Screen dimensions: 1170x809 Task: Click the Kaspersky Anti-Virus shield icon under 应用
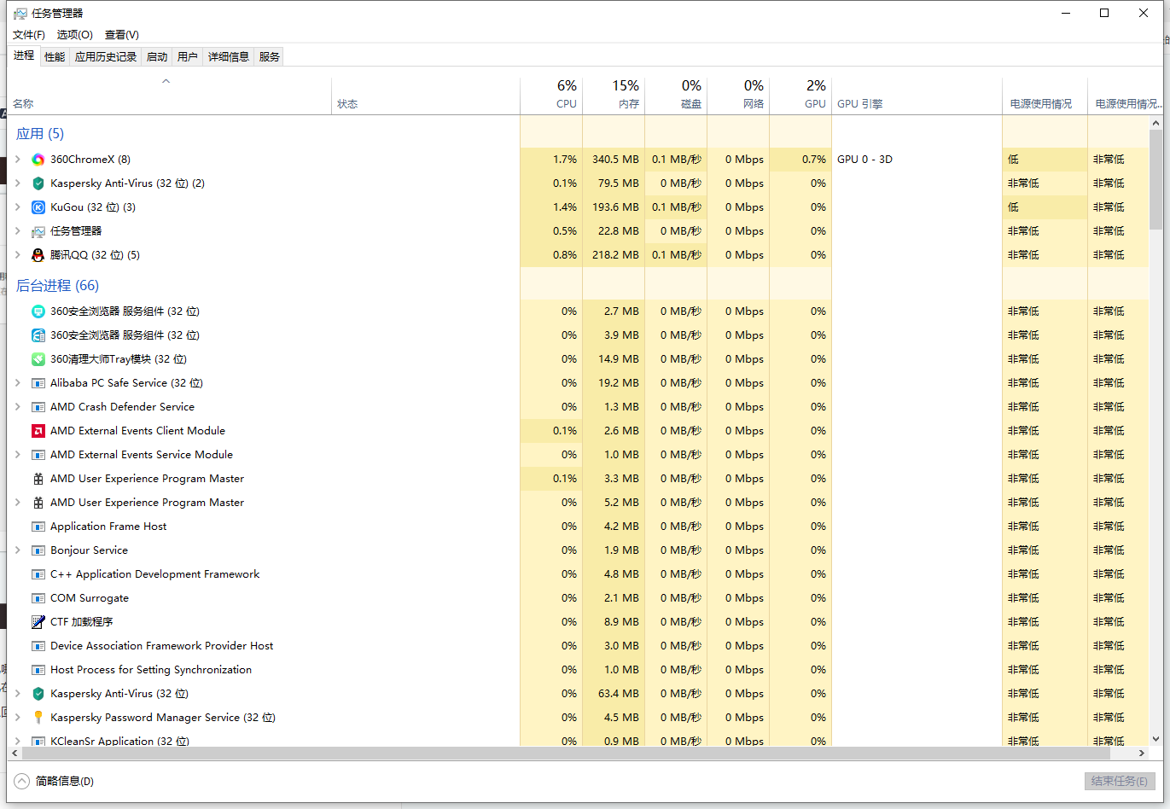click(38, 183)
